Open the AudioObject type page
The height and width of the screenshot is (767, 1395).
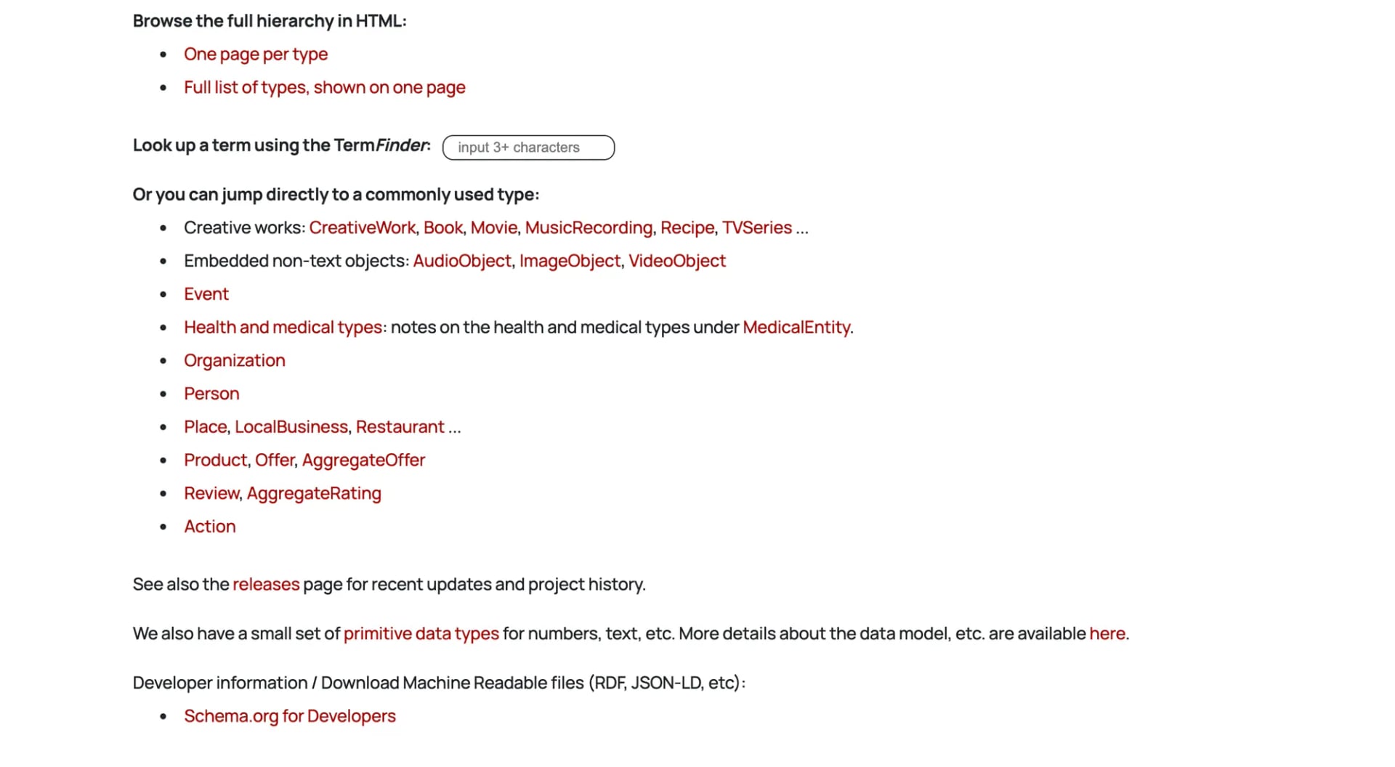pos(462,261)
